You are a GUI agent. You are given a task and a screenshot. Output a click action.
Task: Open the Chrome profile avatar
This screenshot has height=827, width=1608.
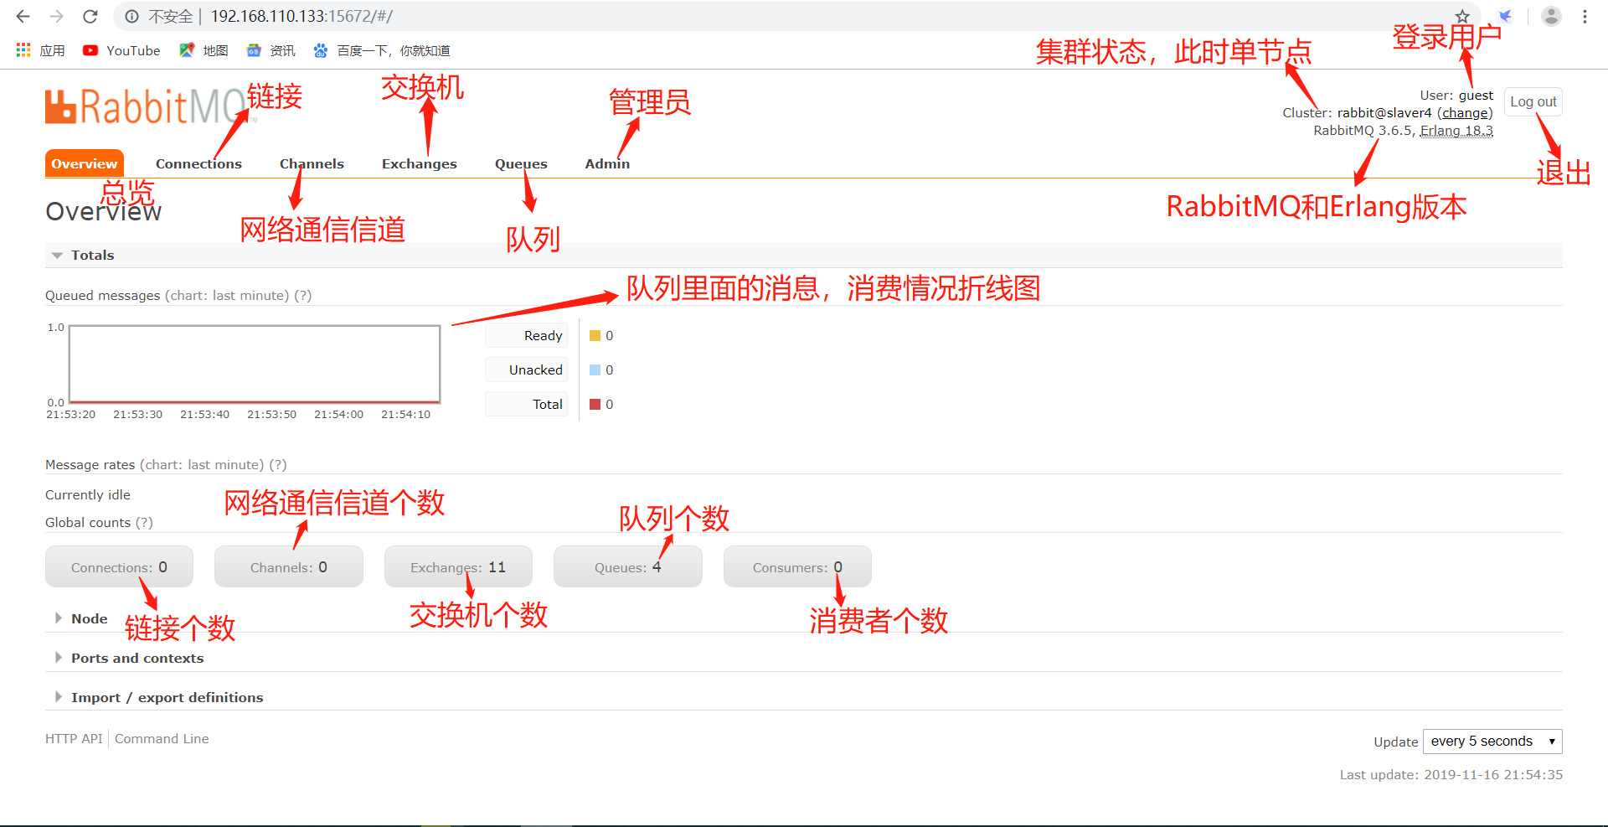tap(1551, 16)
